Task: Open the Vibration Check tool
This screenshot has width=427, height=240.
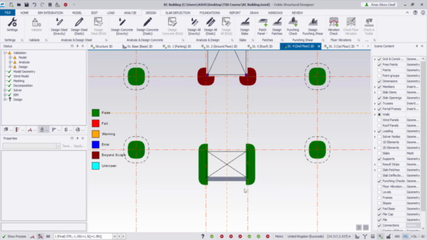Action: [x=334, y=27]
